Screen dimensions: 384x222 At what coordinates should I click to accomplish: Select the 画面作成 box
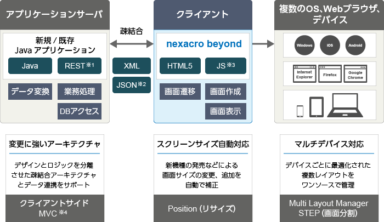click(x=225, y=92)
